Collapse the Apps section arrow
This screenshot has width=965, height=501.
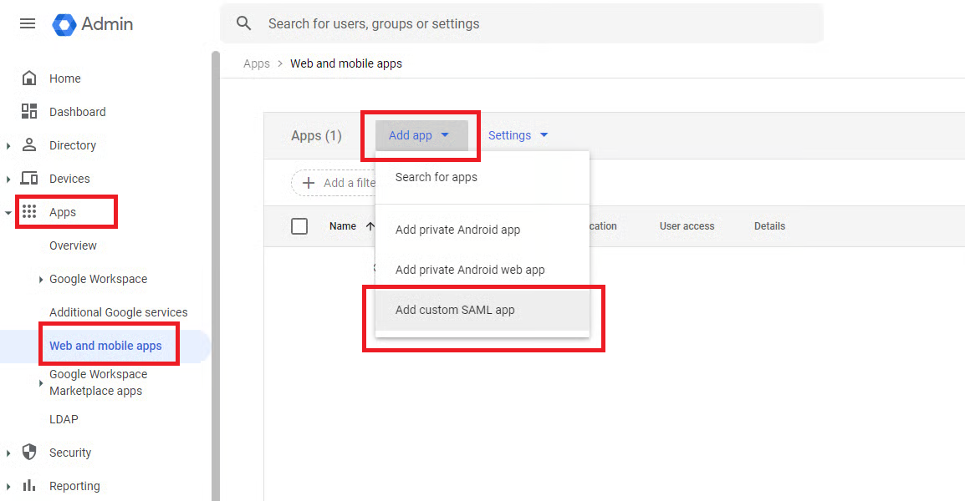point(8,213)
